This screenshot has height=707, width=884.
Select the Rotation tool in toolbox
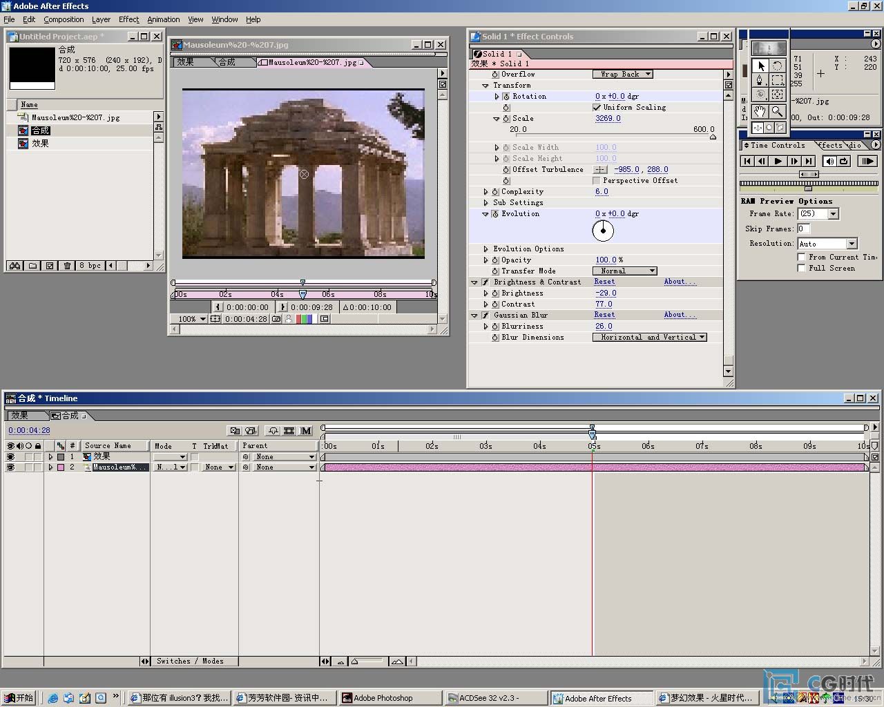(x=778, y=66)
